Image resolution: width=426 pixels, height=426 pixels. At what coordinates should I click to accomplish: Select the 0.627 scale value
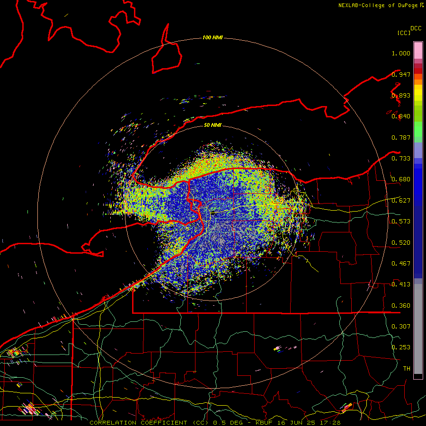[x=401, y=201]
